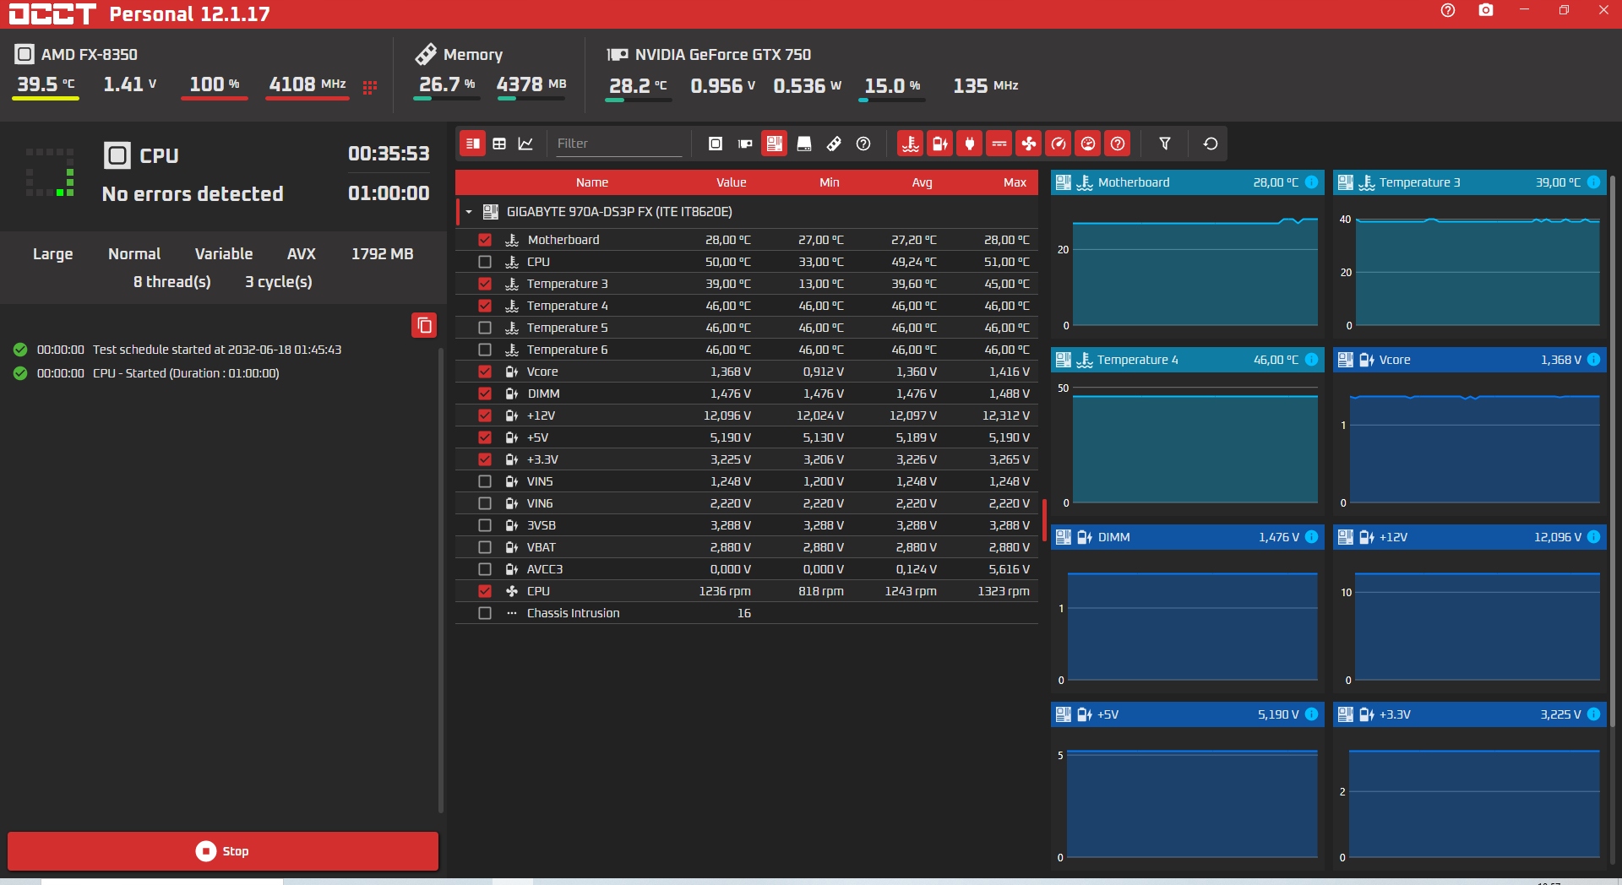The width and height of the screenshot is (1622, 885).
Task: Toggle speedometer sensor type filter
Action: coord(1059,144)
